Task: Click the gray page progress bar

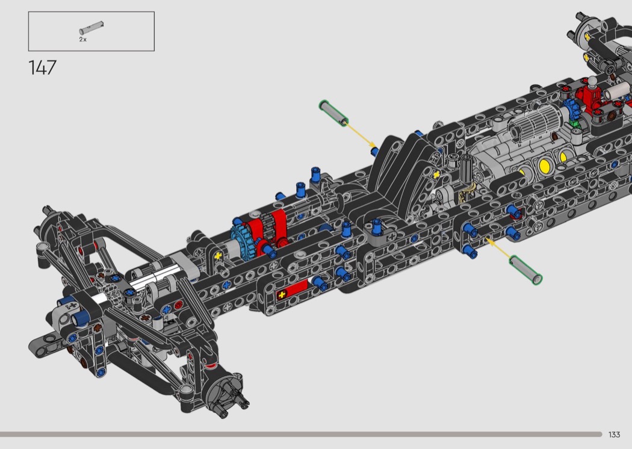Action: (x=301, y=434)
